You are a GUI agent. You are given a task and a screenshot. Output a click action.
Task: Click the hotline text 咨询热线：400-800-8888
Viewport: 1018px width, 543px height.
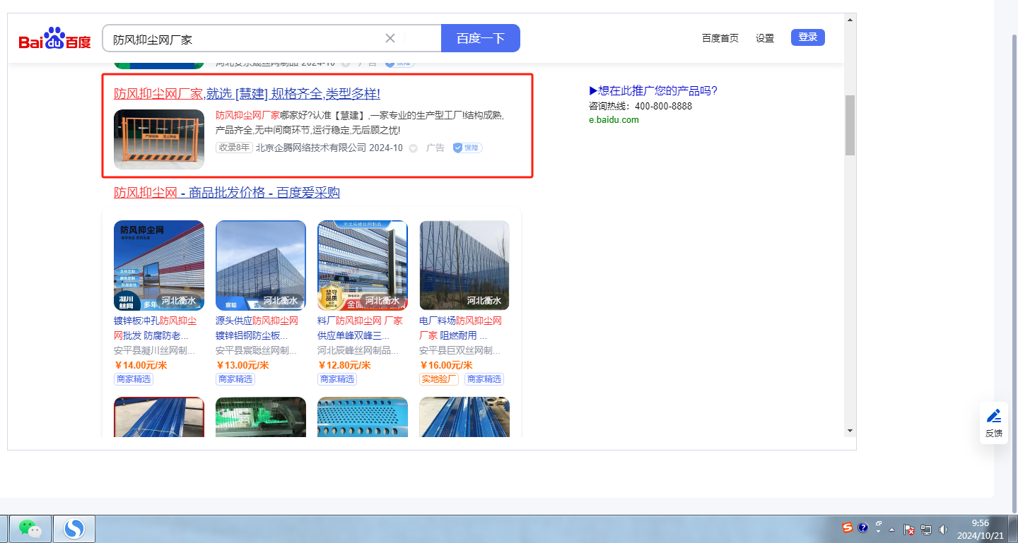point(640,106)
